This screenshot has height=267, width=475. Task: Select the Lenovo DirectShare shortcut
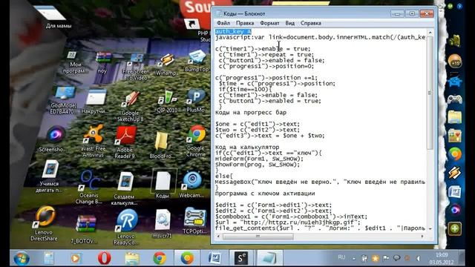(44, 223)
